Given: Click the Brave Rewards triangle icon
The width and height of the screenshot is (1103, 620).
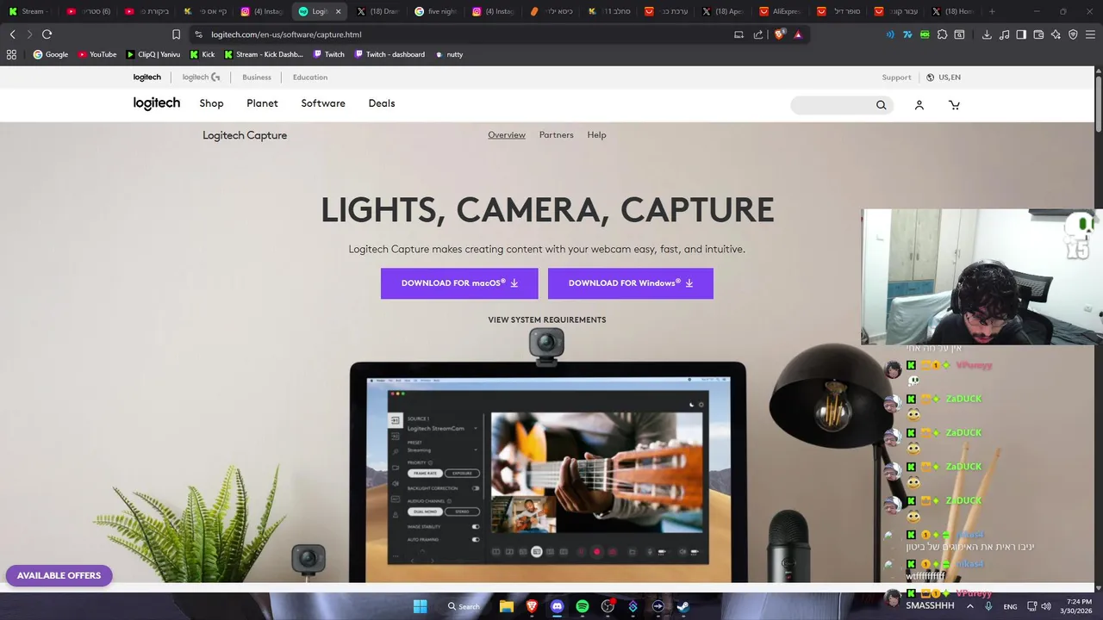Looking at the screenshot, I should tap(798, 34).
